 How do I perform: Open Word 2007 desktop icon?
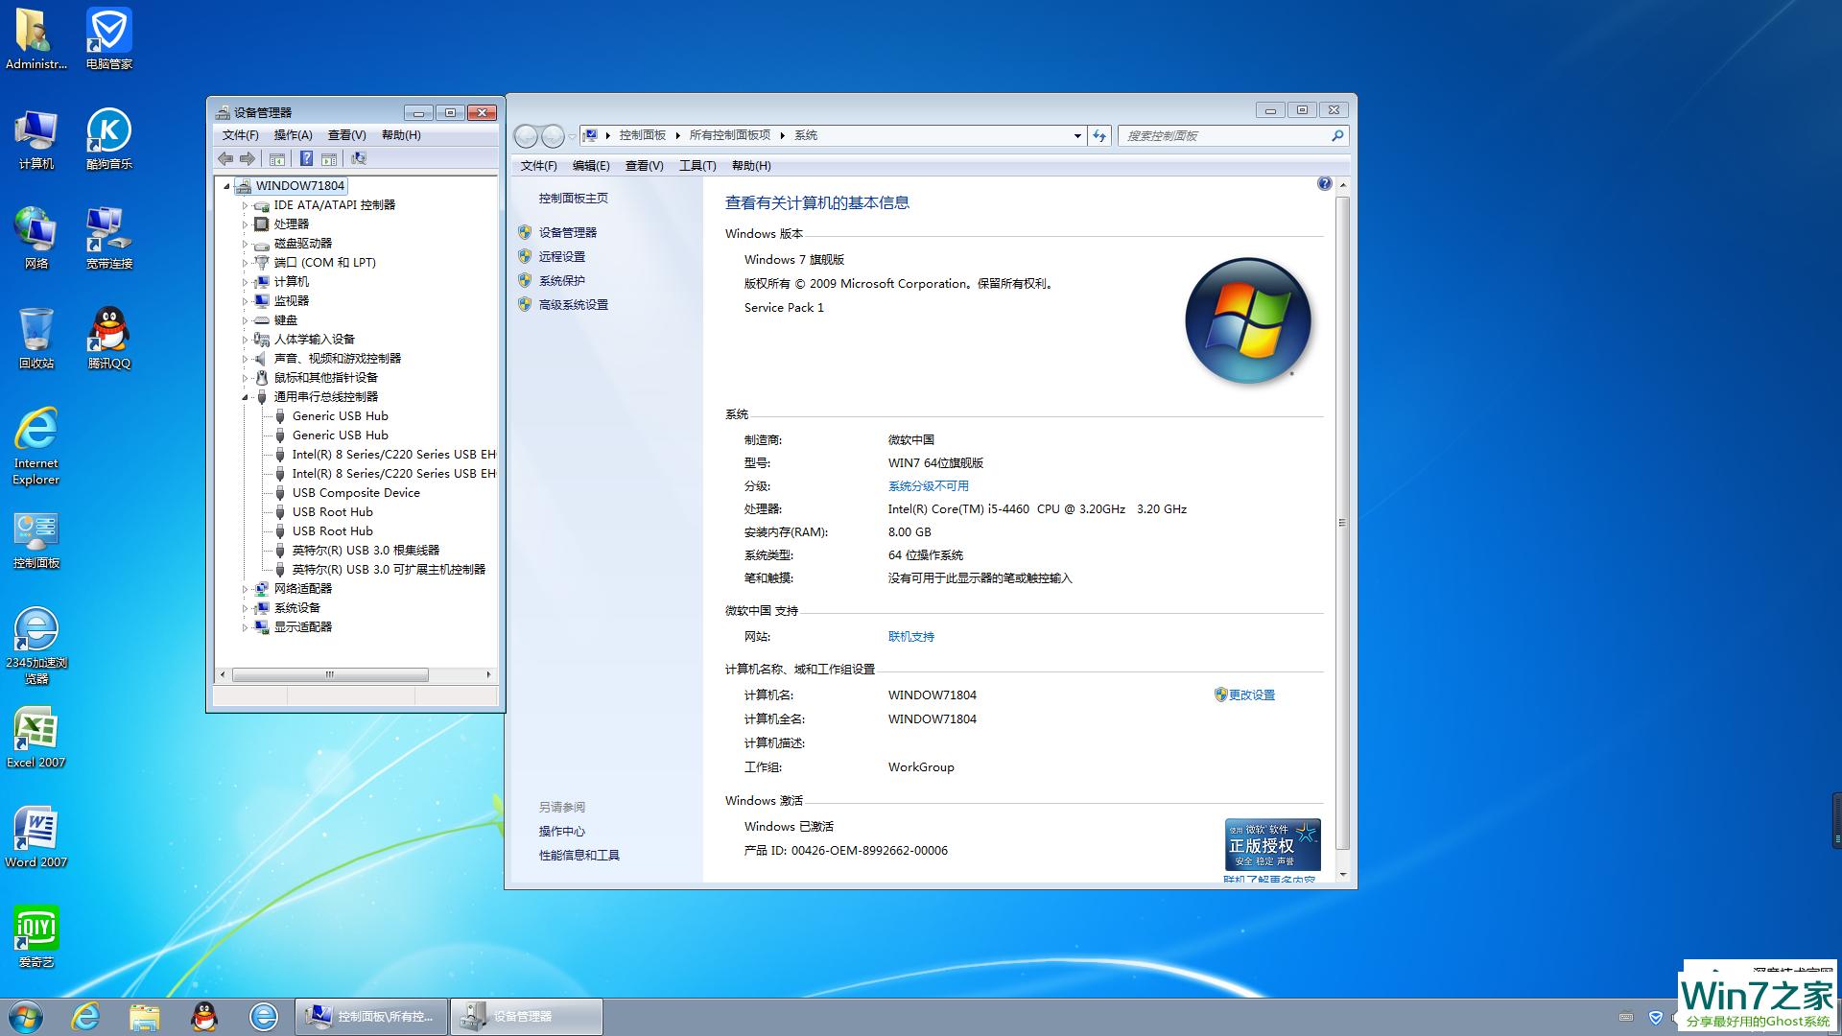point(36,836)
